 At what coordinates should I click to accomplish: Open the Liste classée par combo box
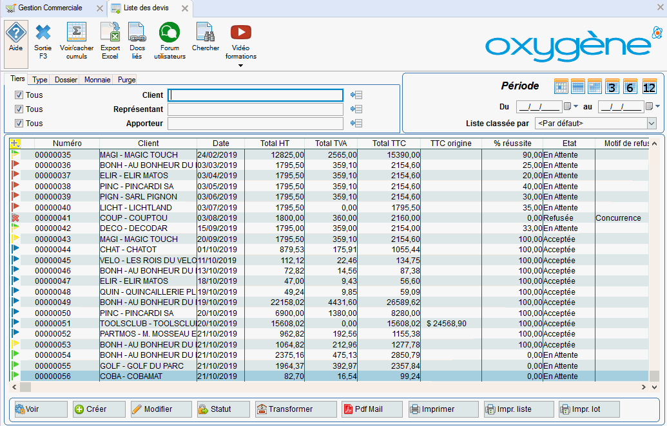tap(595, 124)
